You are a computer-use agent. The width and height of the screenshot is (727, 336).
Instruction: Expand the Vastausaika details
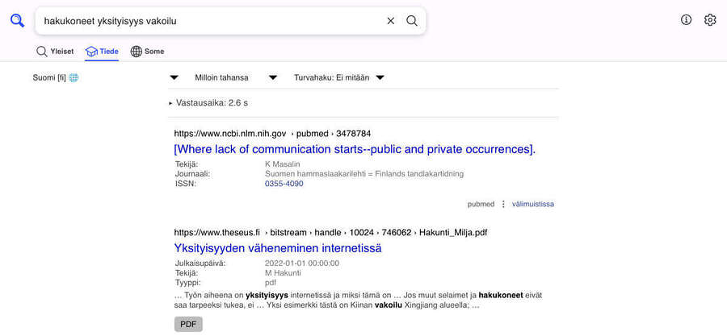click(208, 103)
